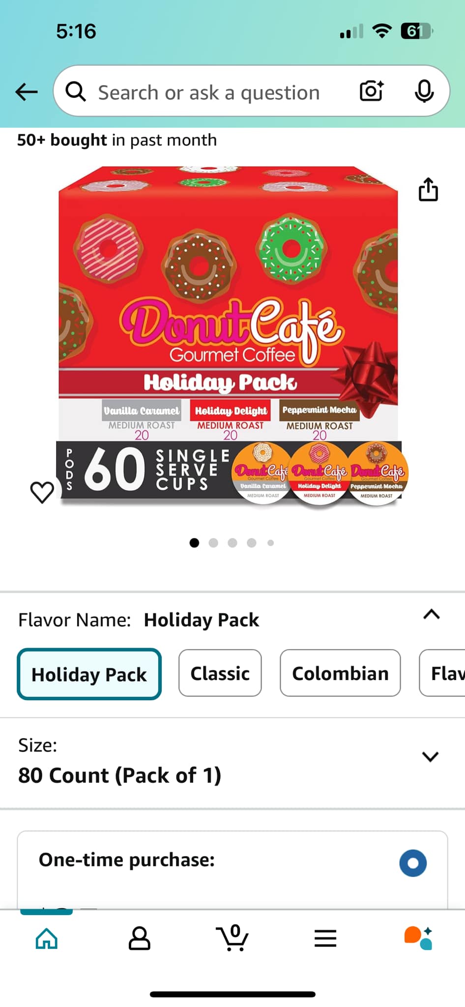Open the hamburger menu icon
The width and height of the screenshot is (465, 1007).
(x=325, y=938)
